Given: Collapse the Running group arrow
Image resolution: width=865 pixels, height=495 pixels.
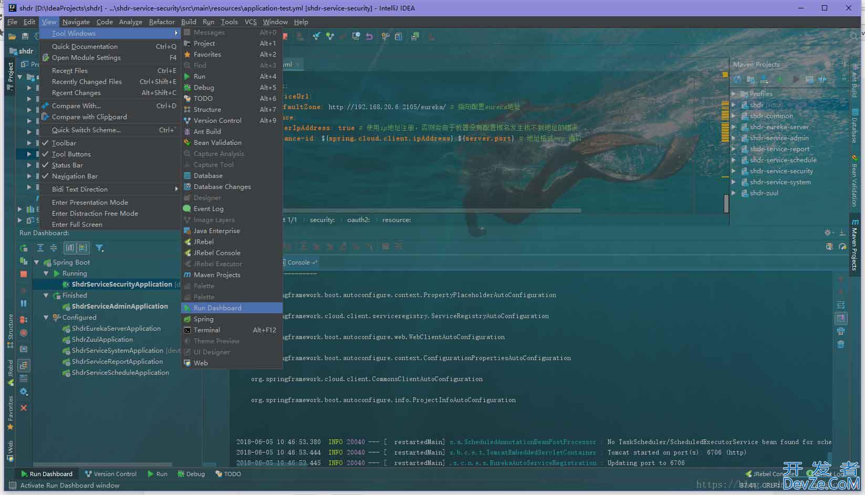Looking at the screenshot, I should point(46,273).
